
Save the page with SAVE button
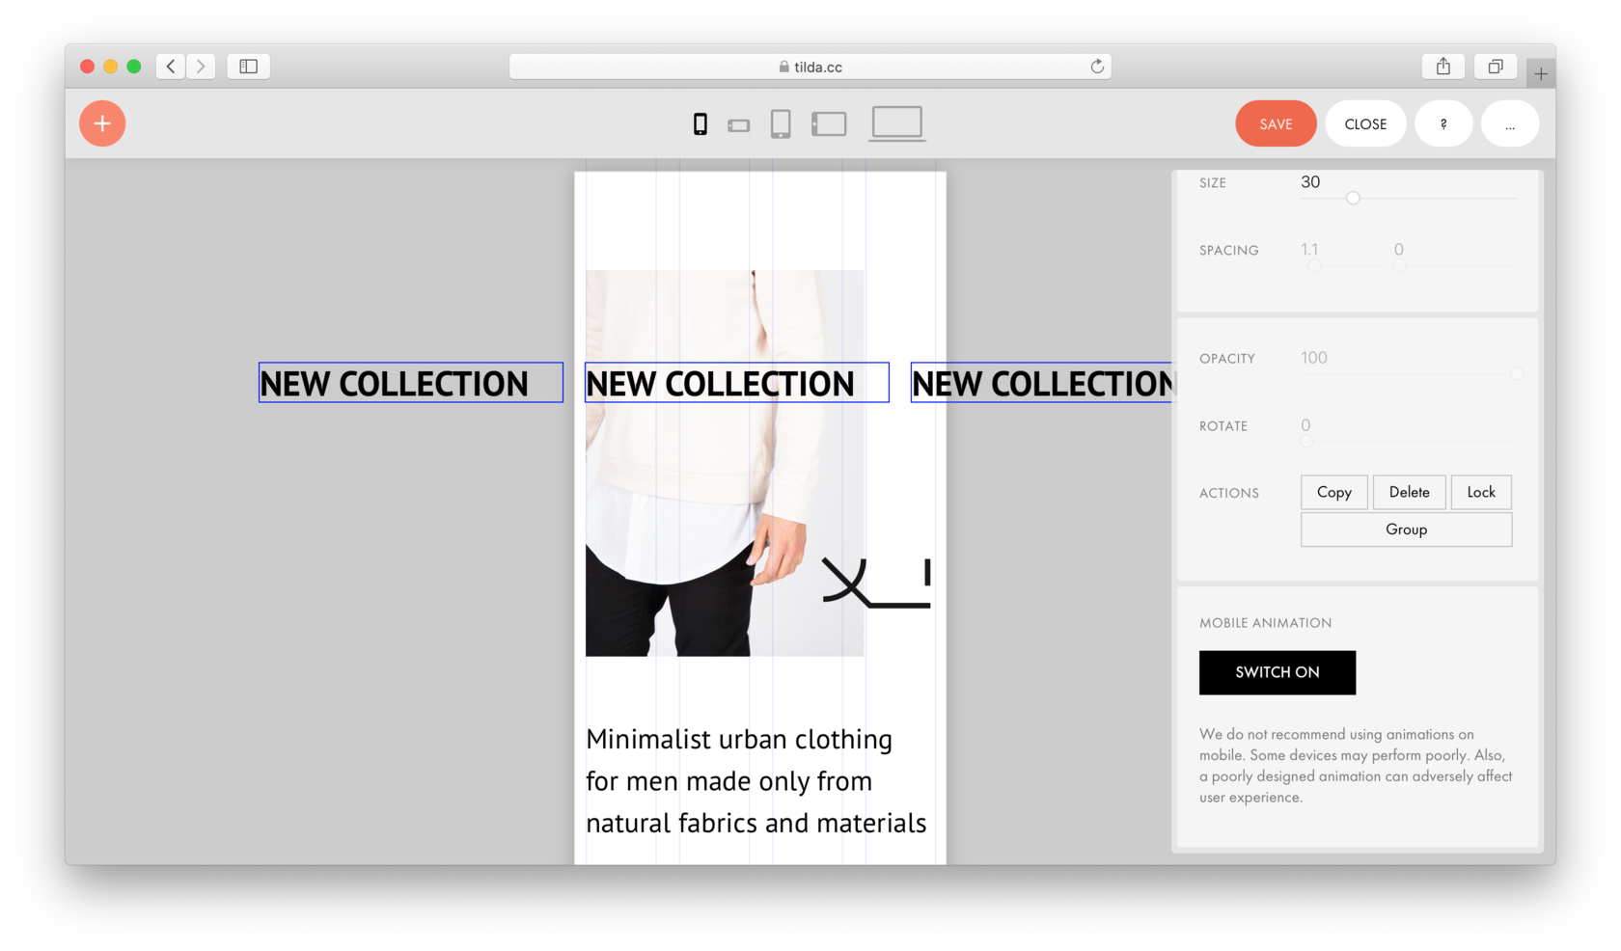[x=1276, y=123]
